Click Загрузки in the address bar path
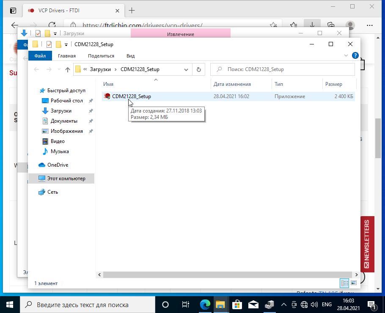The height and width of the screenshot is (313, 385). point(100,69)
